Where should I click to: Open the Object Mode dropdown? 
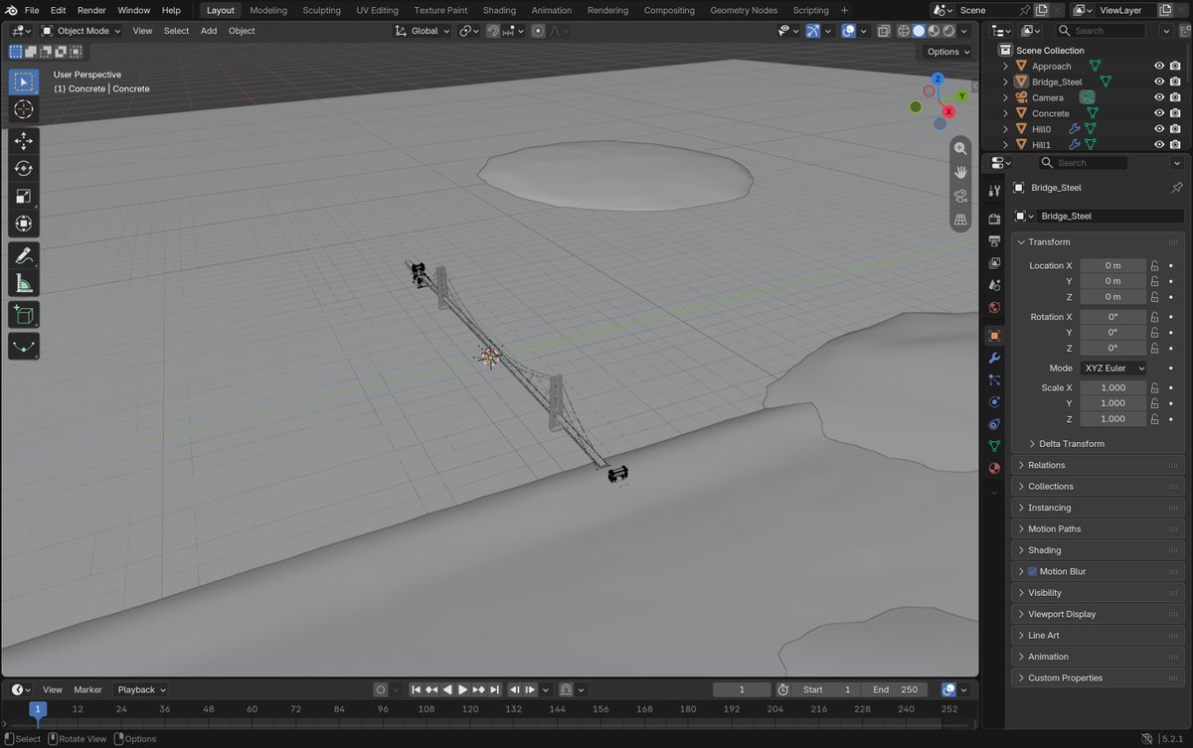click(81, 31)
